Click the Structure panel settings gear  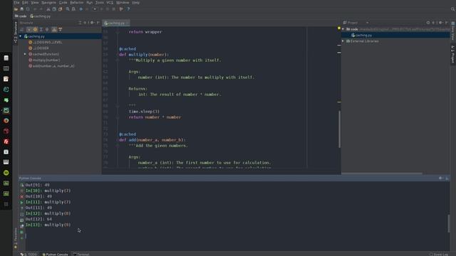(x=92, y=23)
